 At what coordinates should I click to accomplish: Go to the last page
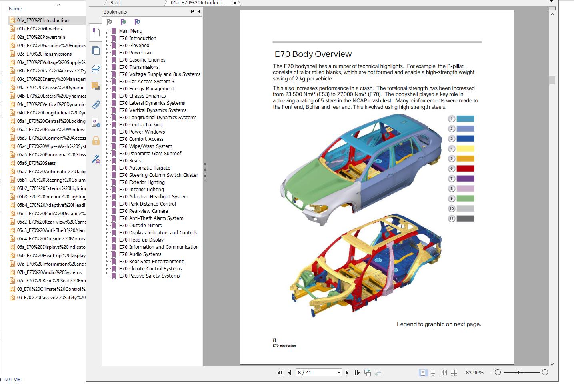pos(357,373)
